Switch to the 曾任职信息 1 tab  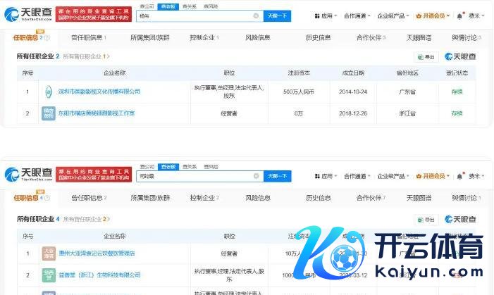click(85, 37)
